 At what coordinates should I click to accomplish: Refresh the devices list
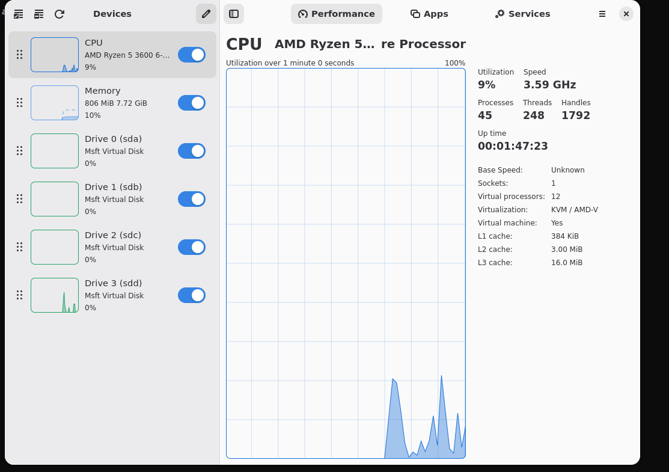(x=59, y=14)
